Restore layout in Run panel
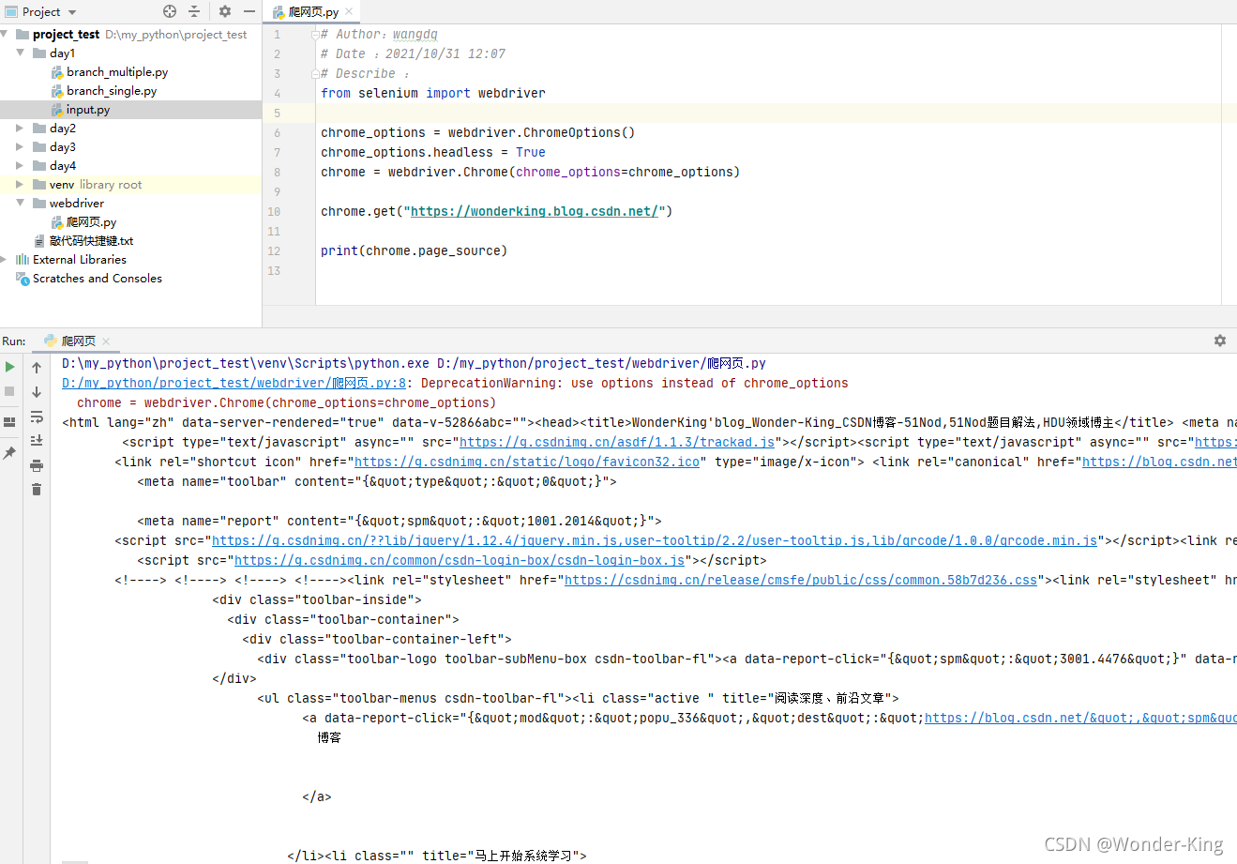1237x864 pixels. [10, 422]
